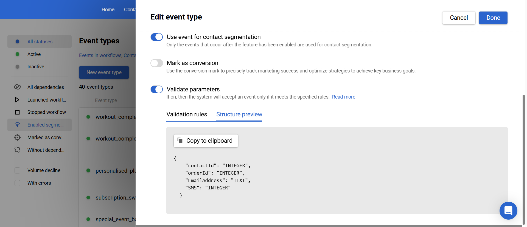Open the Read more link
The image size is (527, 227).
[x=344, y=97]
